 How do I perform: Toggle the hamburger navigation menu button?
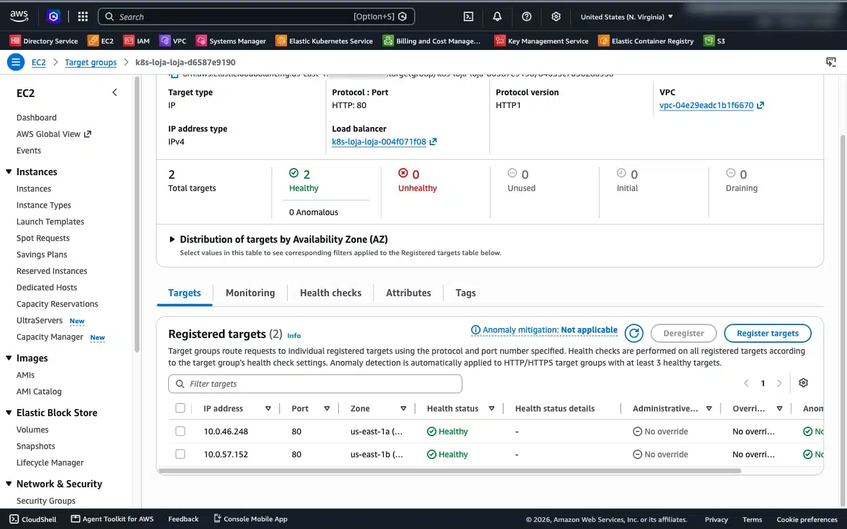pyautogui.click(x=16, y=62)
